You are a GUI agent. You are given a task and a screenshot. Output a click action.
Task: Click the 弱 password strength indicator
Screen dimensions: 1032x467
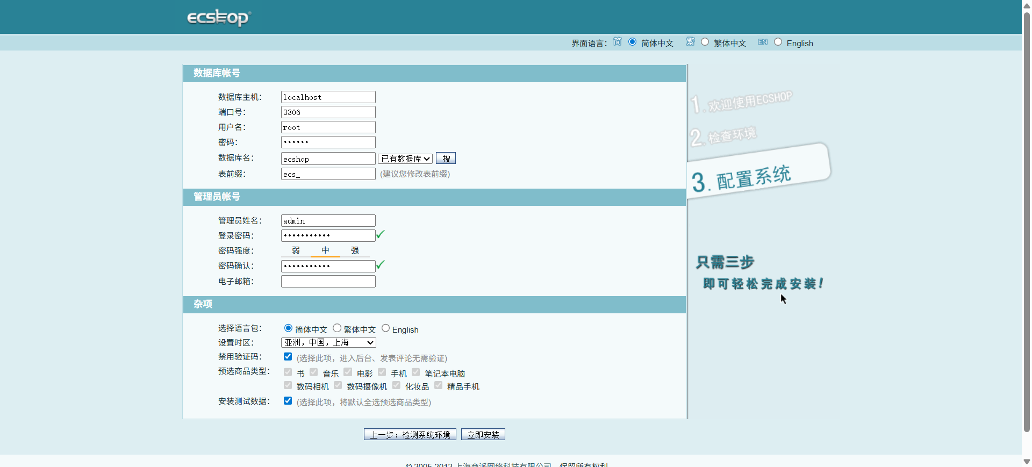click(296, 250)
